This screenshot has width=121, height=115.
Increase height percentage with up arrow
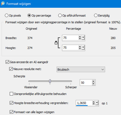tap(80, 47)
